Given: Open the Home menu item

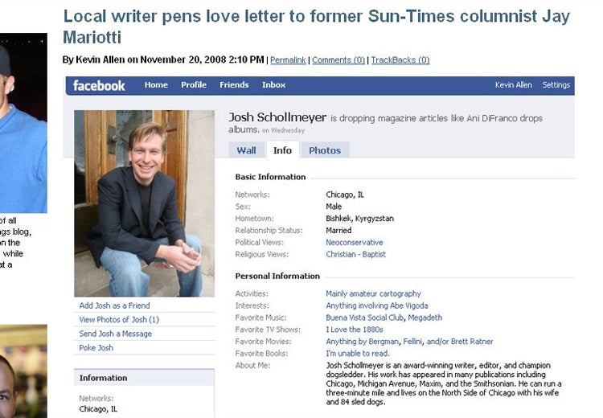Looking at the screenshot, I should tap(156, 85).
